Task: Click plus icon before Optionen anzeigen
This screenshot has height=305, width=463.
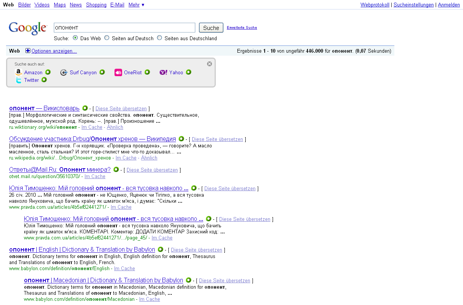Action: [28, 51]
